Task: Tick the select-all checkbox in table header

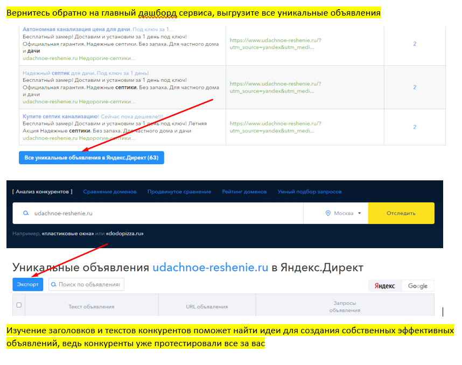Action: click(19, 305)
